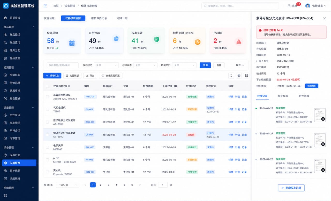Click the 重置 button
This screenshot has height=201, width=331.
click(219, 65)
